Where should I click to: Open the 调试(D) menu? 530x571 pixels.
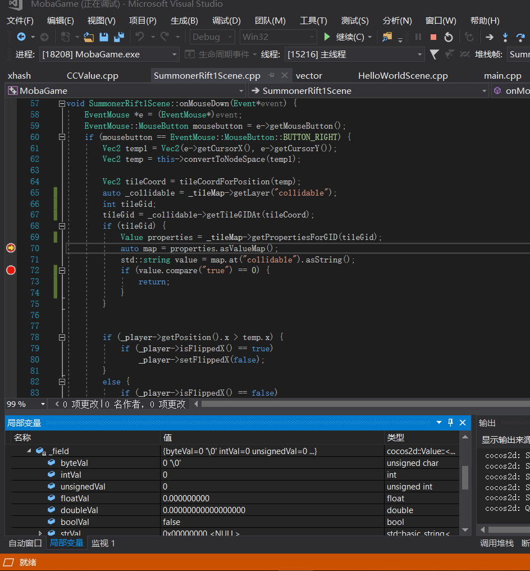226,21
